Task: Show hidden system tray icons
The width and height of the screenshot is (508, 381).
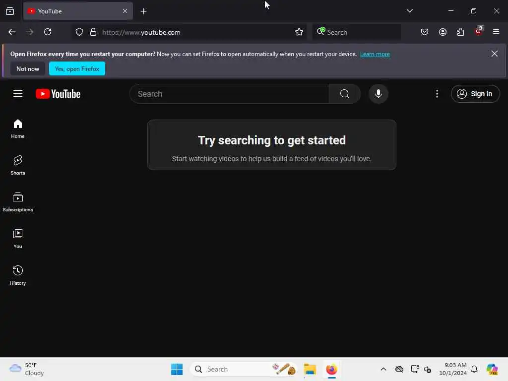Action: pos(383,369)
